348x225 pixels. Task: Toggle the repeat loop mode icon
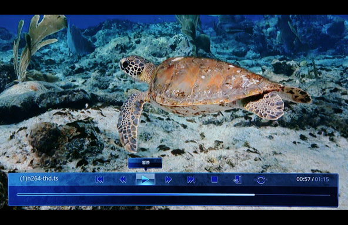(261, 180)
